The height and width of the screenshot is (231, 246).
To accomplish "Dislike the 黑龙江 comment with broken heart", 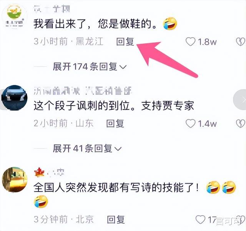I will tap(240, 42).
